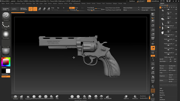This screenshot has width=180, height=101.
Task: Click the New Folder button
Action: click(x=164, y=61)
